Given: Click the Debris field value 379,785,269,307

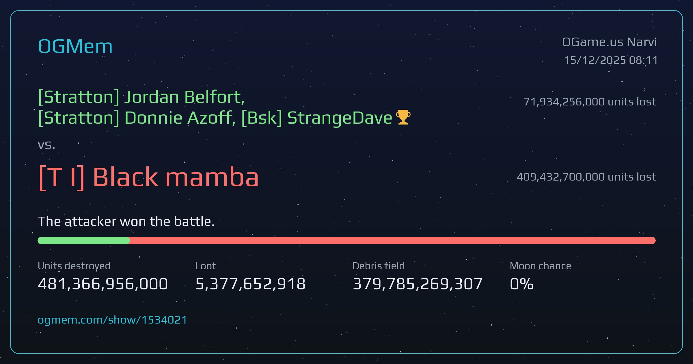Looking at the screenshot, I should [x=418, y=284].
